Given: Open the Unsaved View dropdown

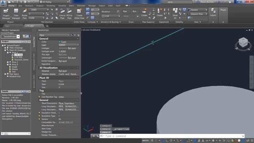Looking at the screenshot, I should pos(198,14).
